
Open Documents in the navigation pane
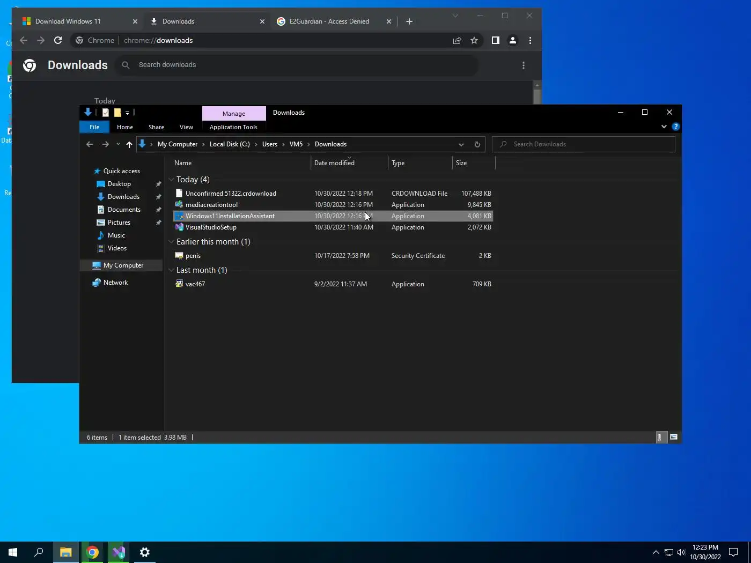[124, 210]
